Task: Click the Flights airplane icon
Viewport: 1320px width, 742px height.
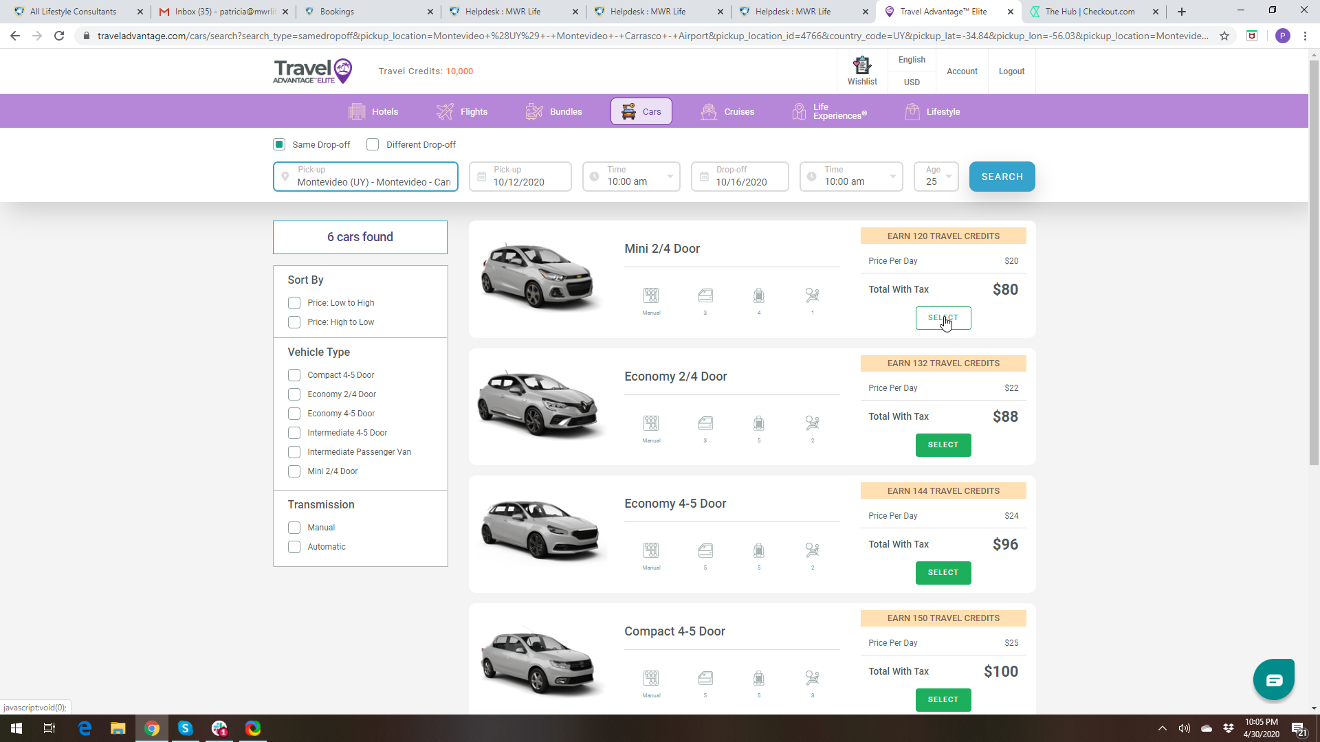Action: [445, 111]
